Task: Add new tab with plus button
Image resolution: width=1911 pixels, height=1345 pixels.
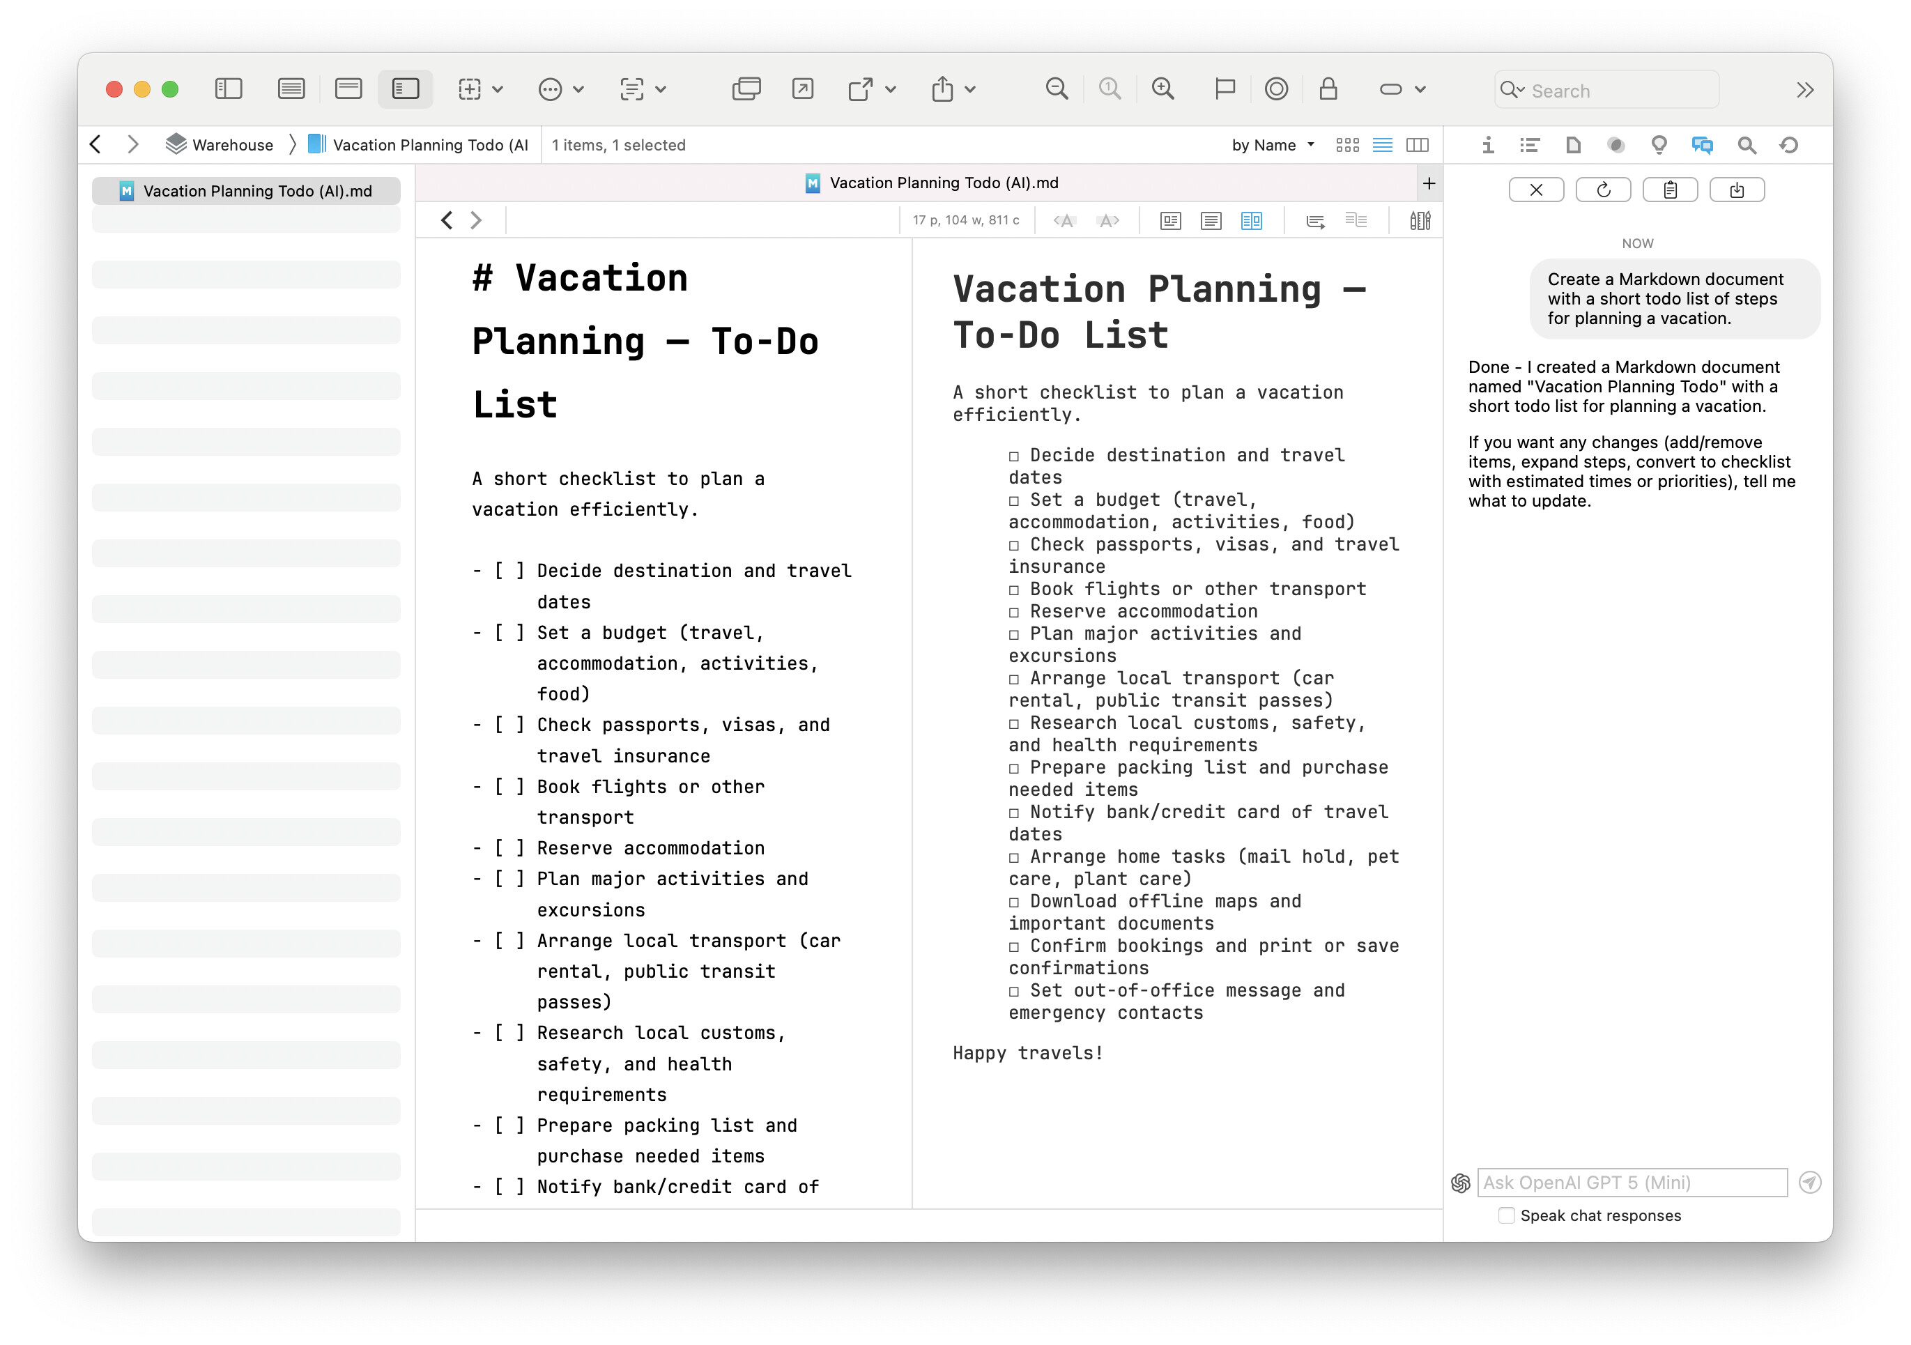Action: pyautogui.click(x=1428, y=183)
